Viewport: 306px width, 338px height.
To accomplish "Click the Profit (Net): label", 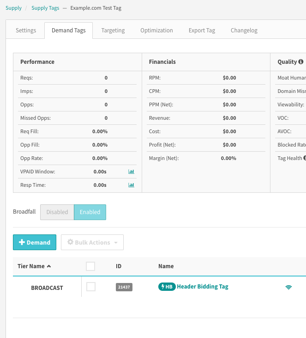I will pyautogui.click(x=162, y=145).
